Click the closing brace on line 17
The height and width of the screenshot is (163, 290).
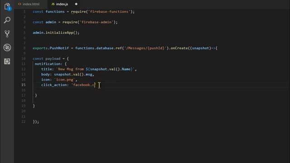[36, 96]
